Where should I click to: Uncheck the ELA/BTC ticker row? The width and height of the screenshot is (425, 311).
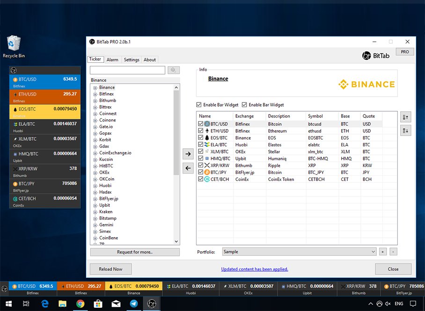[x=201, y=145]
